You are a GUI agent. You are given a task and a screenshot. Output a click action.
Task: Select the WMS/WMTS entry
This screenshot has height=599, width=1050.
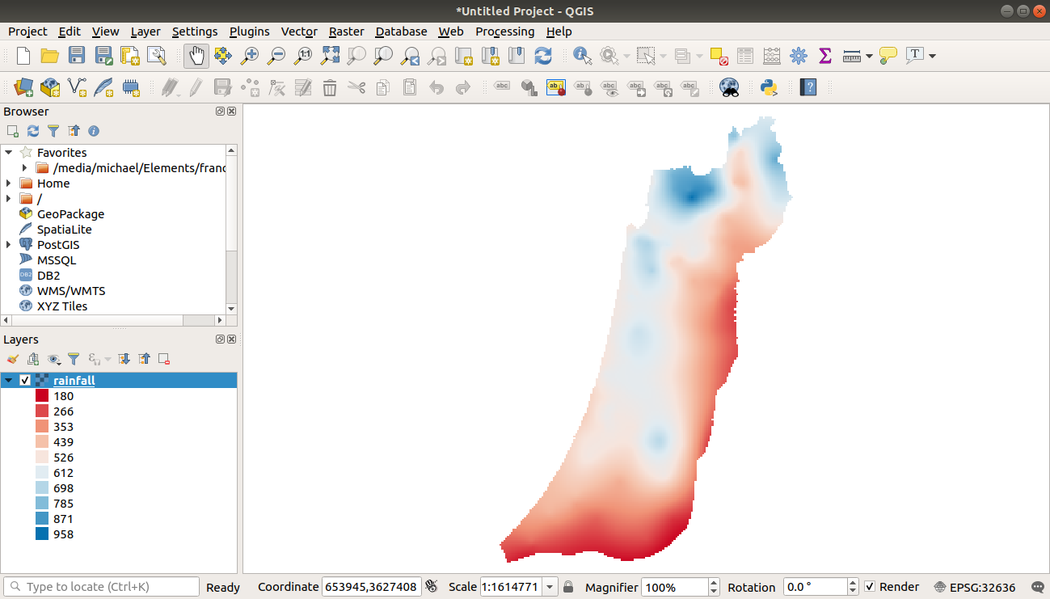[71, 291]
